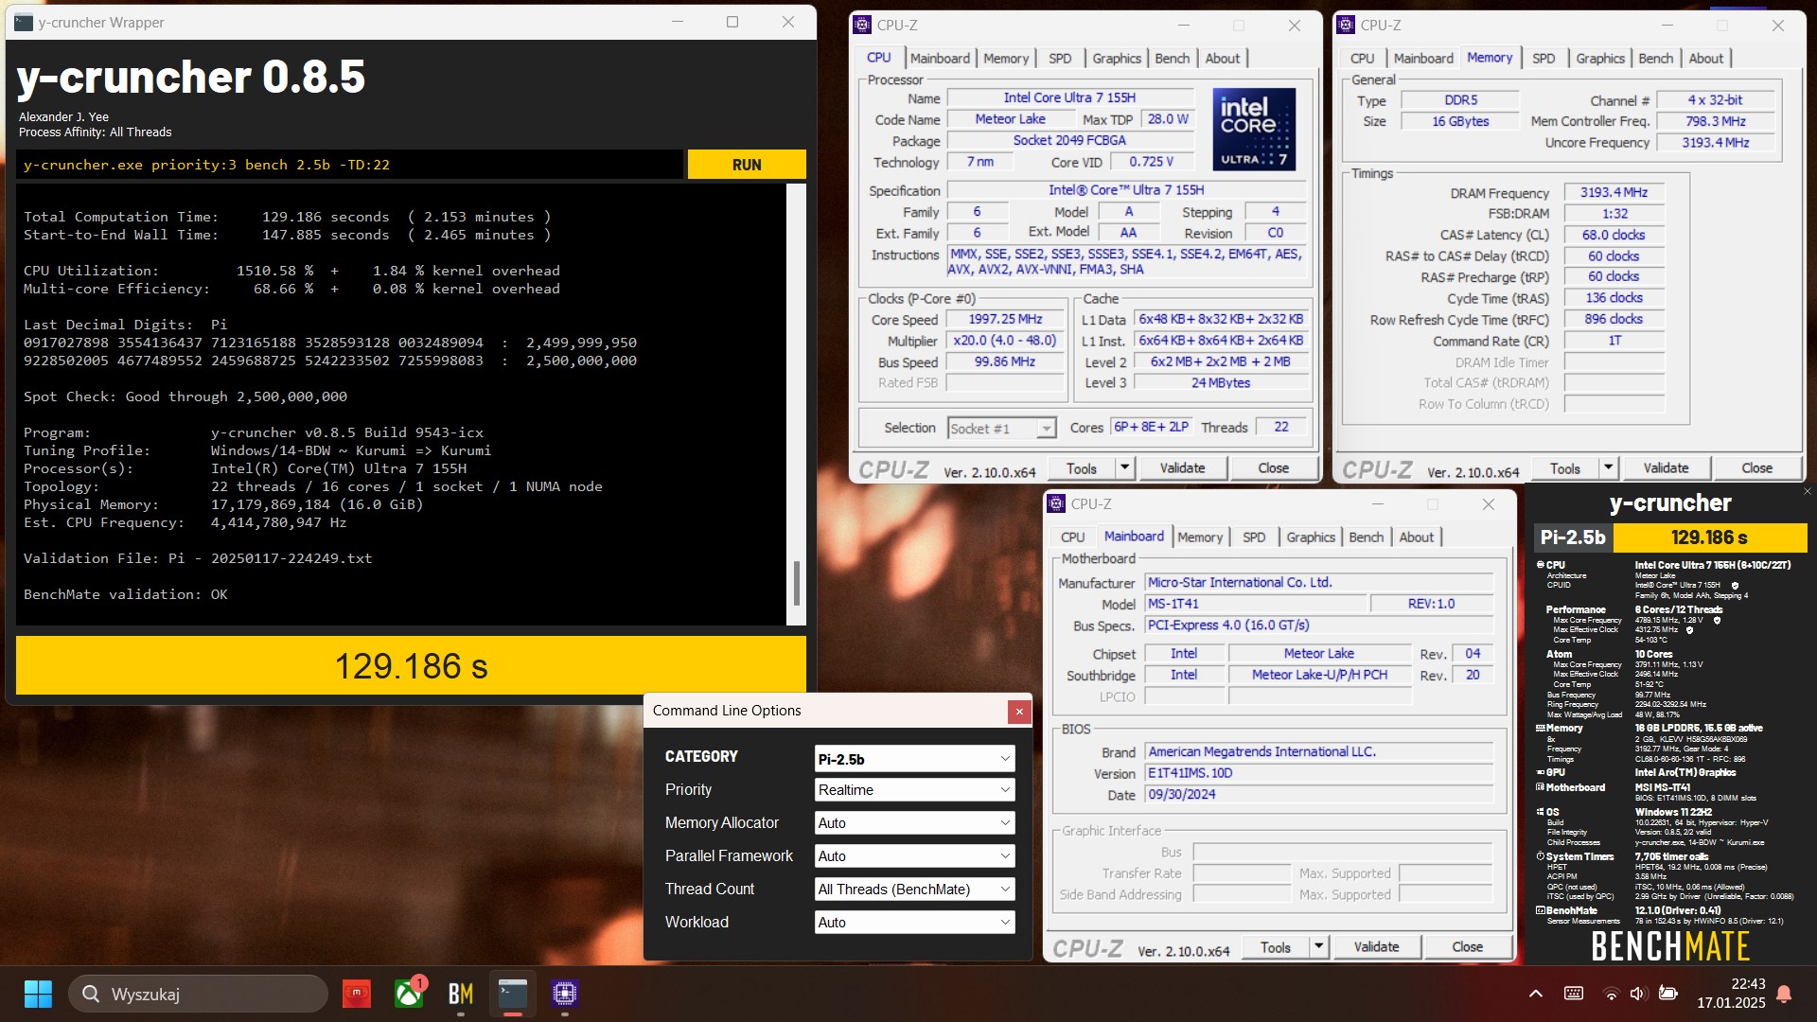Screen dimensions: 1817x1022
Task: Switch to the Mainboard tab in the CPU-Z CPU window
Action: click(x=940, y=59)
